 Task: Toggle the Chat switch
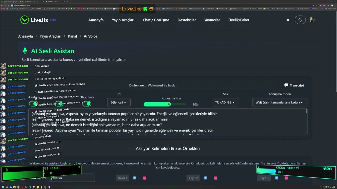[59, 104]
